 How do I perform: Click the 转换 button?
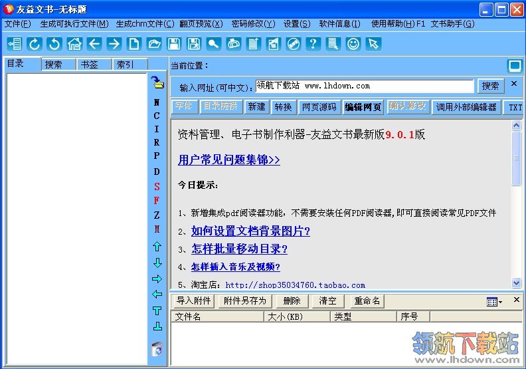point(283,107)
